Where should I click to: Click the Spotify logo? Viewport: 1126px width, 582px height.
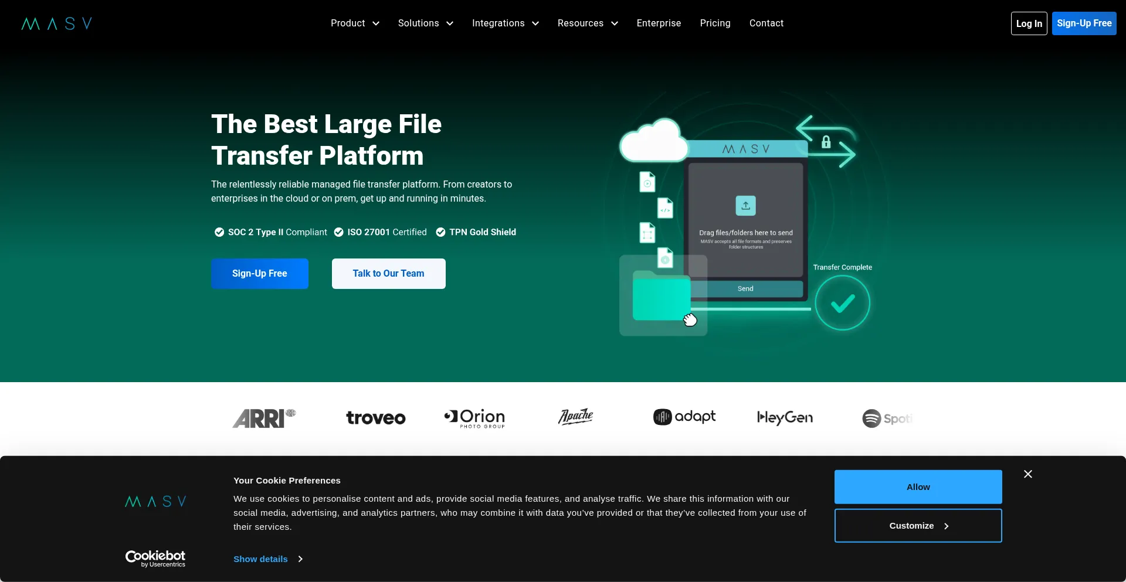click(887, 418)
